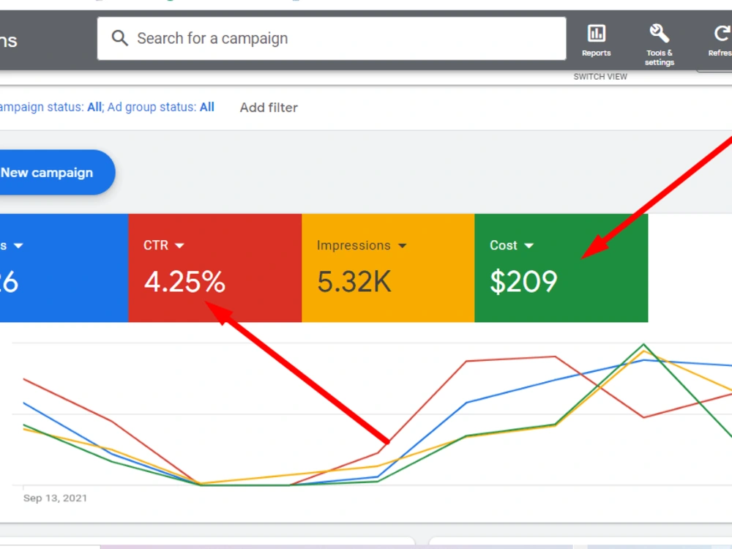Click the SWITCH VIEW label
Screen dimensions: 732x549
click(600, 77)
